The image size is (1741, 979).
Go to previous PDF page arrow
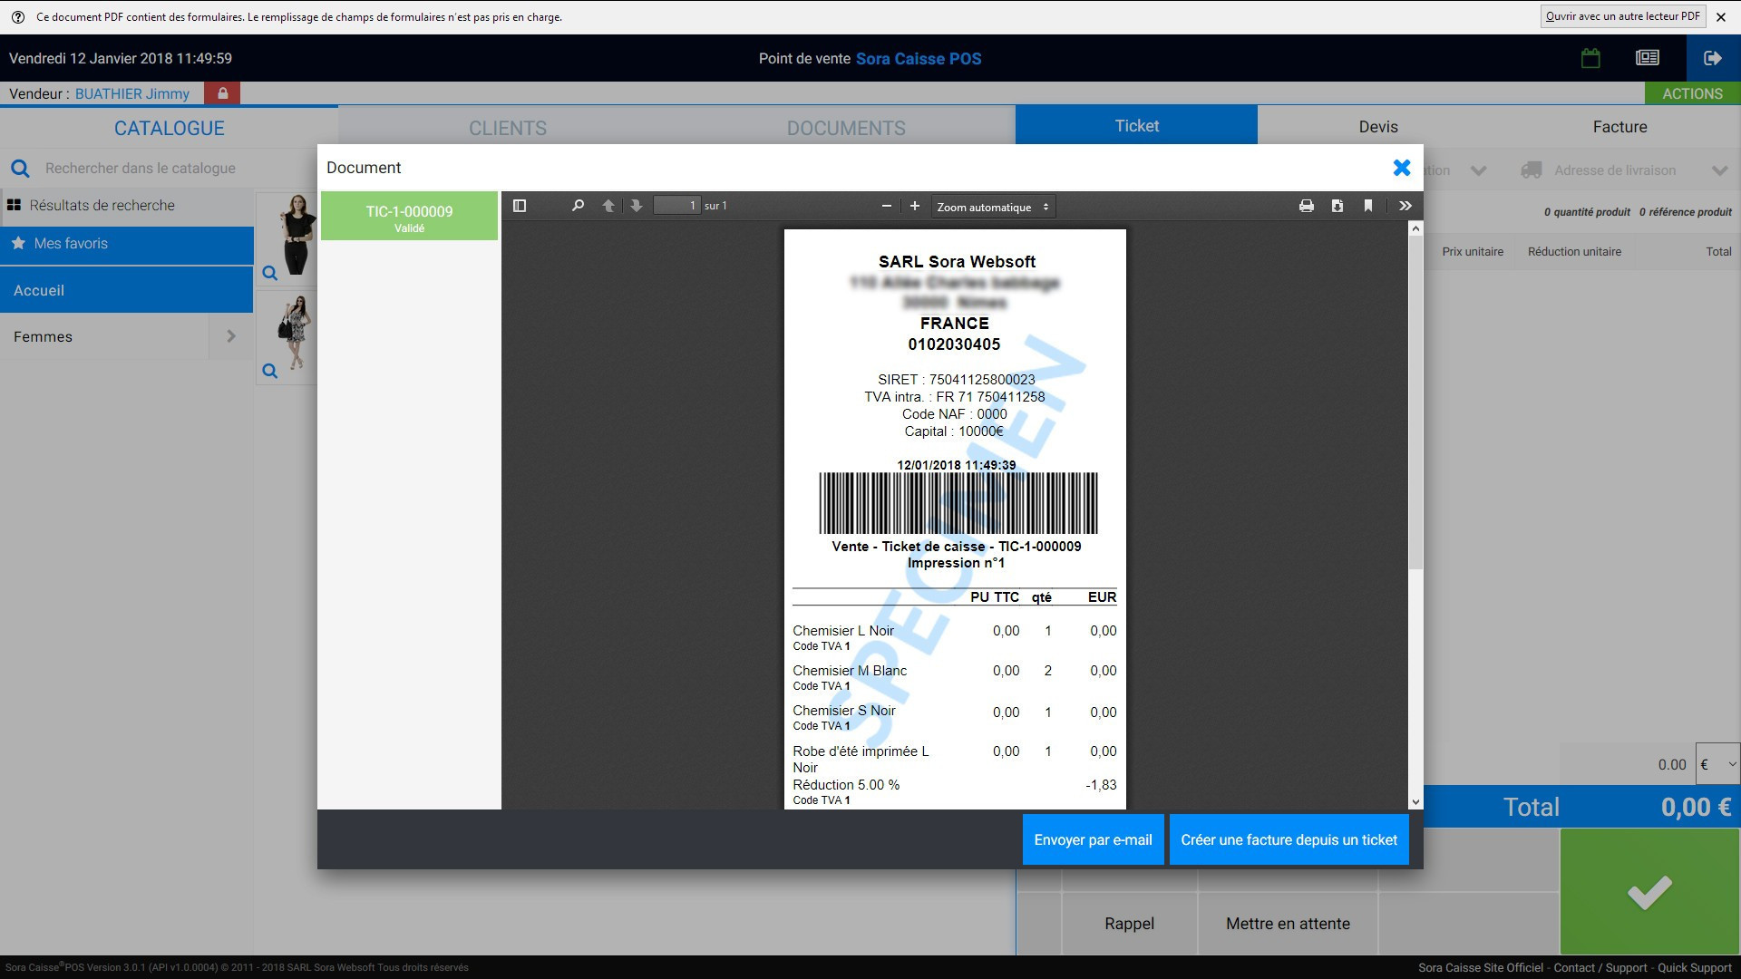[608, 206]
